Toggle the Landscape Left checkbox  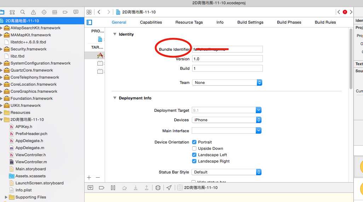(194, 155)
